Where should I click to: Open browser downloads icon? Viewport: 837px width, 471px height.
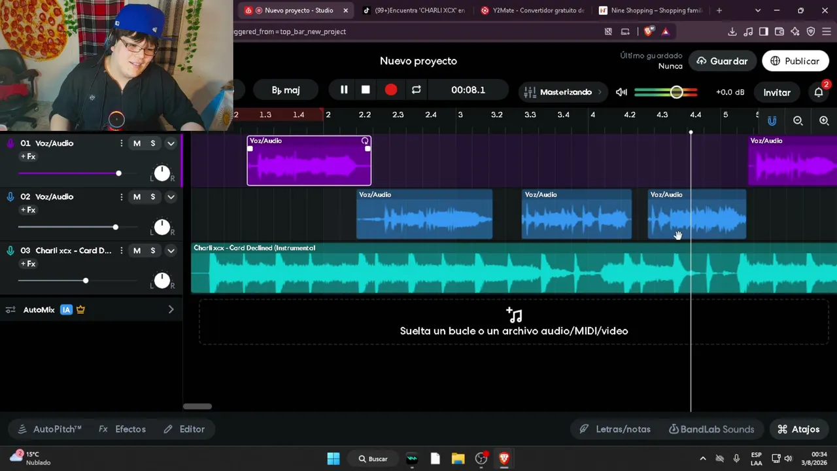click(x=732, y=31)
